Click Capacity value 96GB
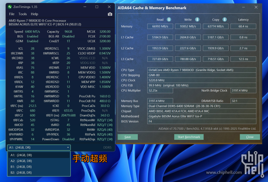The image size is (268, 182). click(68, 32)
